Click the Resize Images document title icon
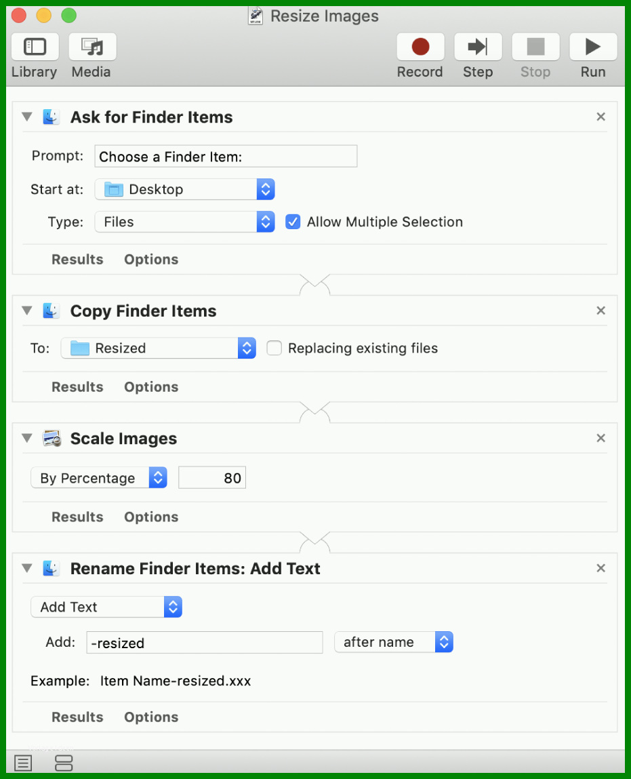This screenshot has width=631, height=779. coord(256,16)
